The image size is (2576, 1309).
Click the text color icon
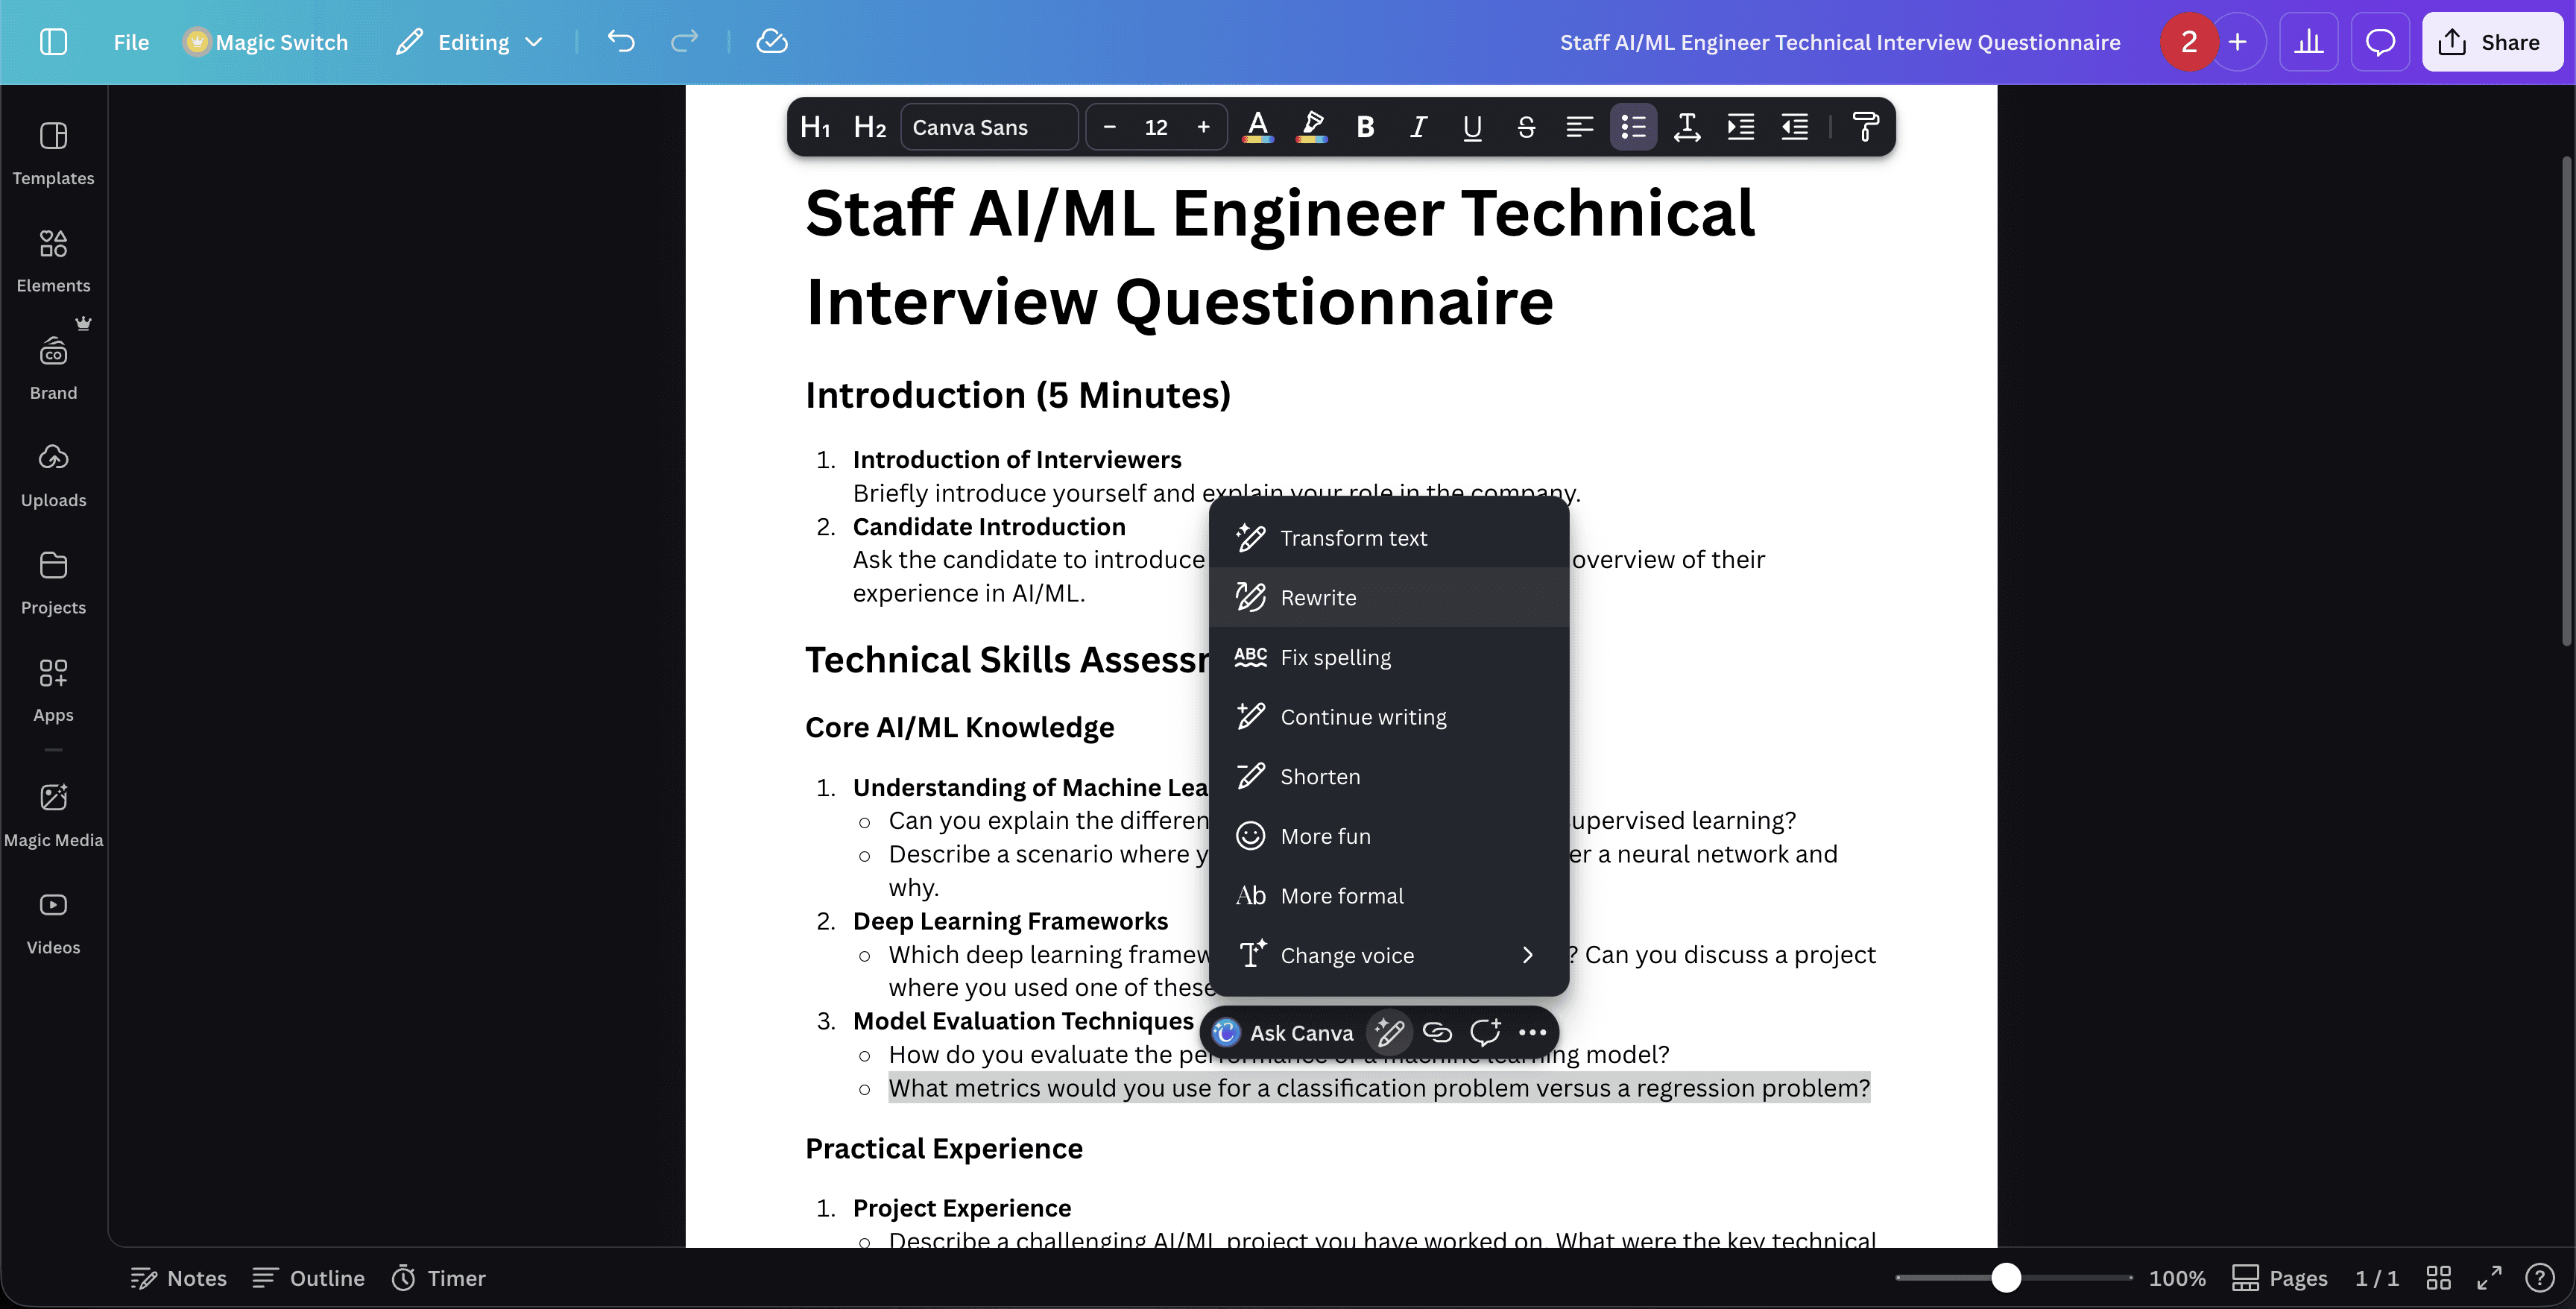coord(1258,127)
